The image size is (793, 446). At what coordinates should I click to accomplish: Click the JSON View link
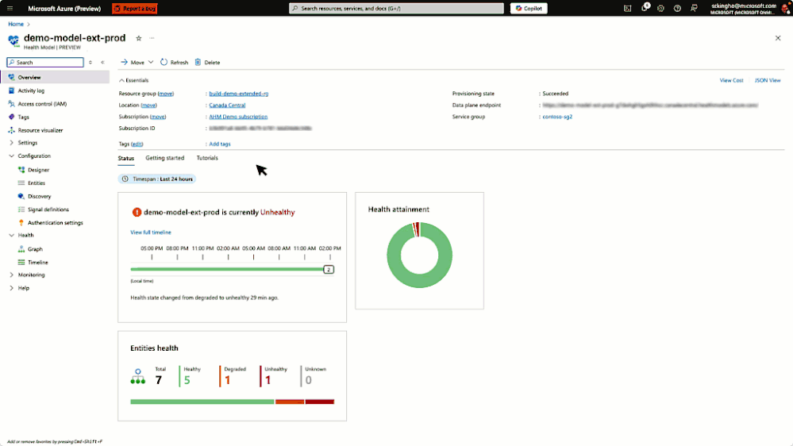[768, 80]
